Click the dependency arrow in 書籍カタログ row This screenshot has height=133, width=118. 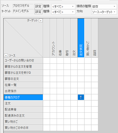tap(81, 97)
